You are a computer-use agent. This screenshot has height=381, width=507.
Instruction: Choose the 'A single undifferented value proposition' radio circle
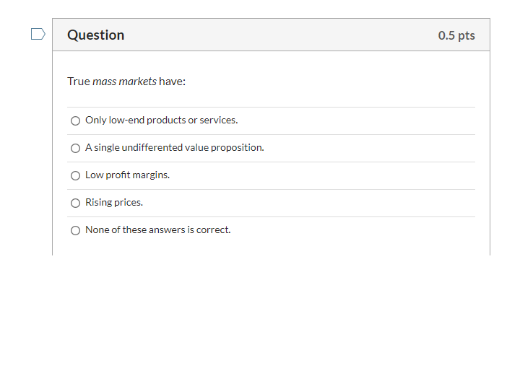[75, 149]
